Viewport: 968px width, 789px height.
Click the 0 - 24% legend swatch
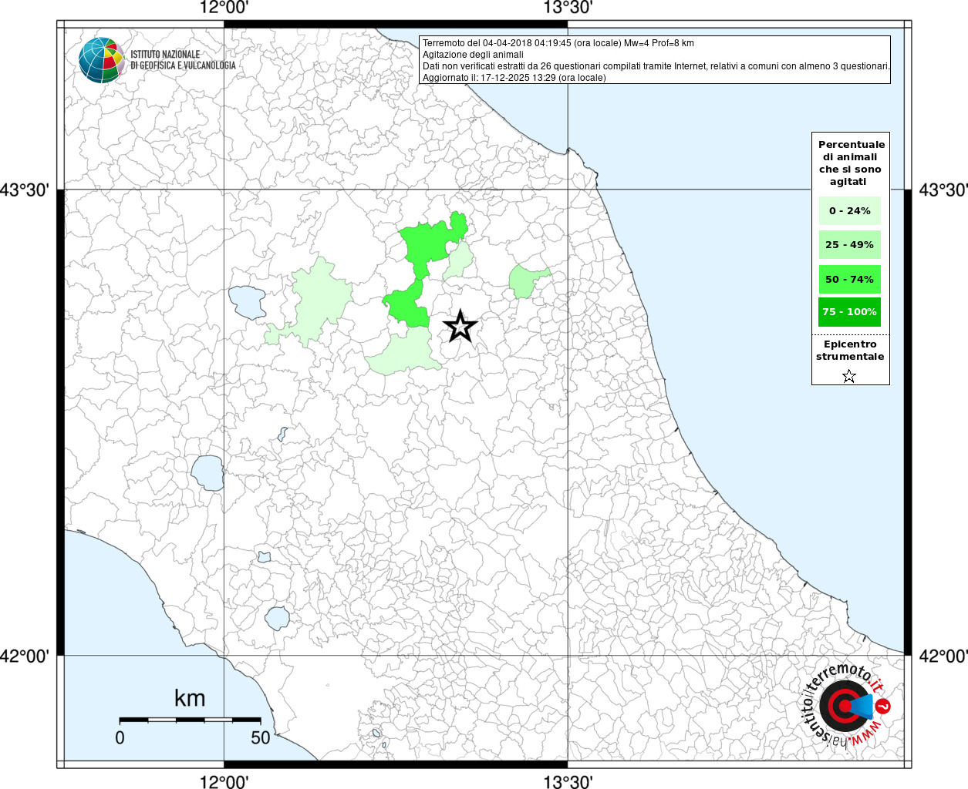[x=849, y=211]
